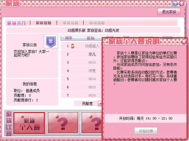Screen dimensions: 189x141
Task: Expand the 贡献度 sort dropdown arrow
Action: click(100, 103)
